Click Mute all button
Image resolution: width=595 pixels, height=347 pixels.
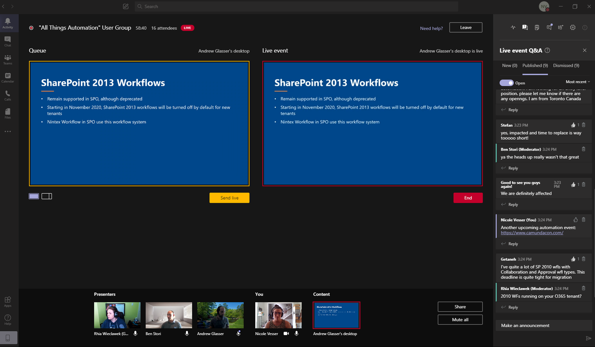pos(460,320)
